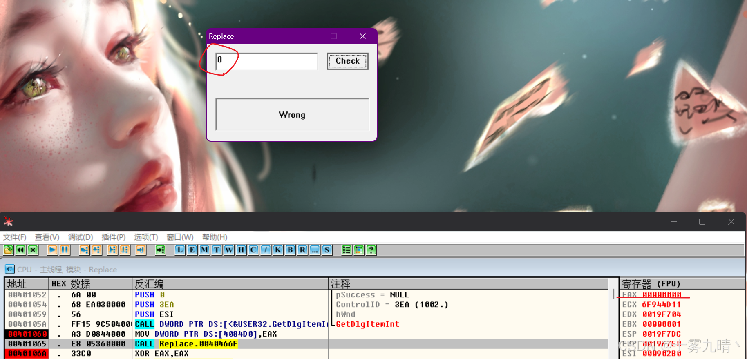Image resolution: width=747 pixels, height=359 pixels.
Task: Pause execution with the pause icon
Action: pos(65,250)
